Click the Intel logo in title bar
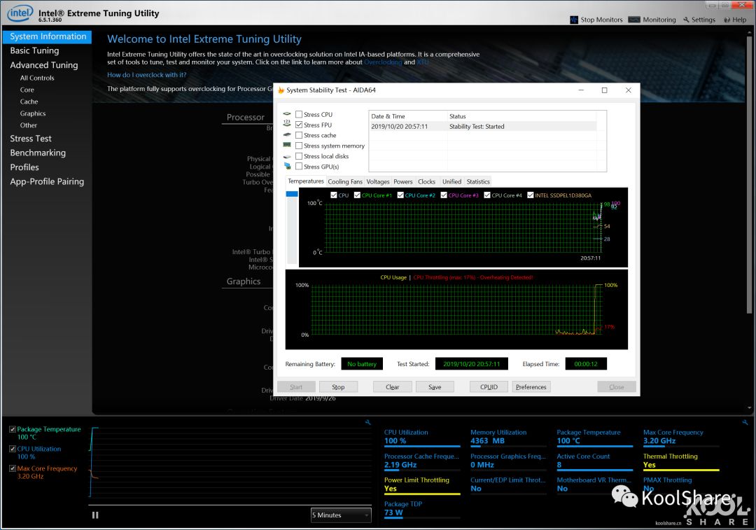Viewport: 756px width, 530px height. (20, 13)
